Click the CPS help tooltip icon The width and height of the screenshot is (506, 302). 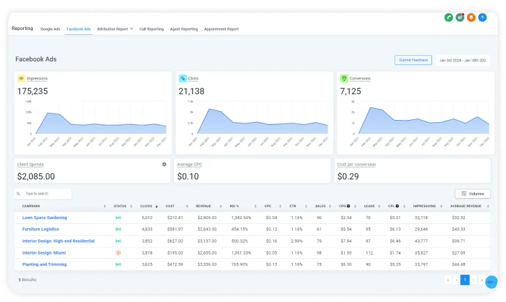click(348, 206)
